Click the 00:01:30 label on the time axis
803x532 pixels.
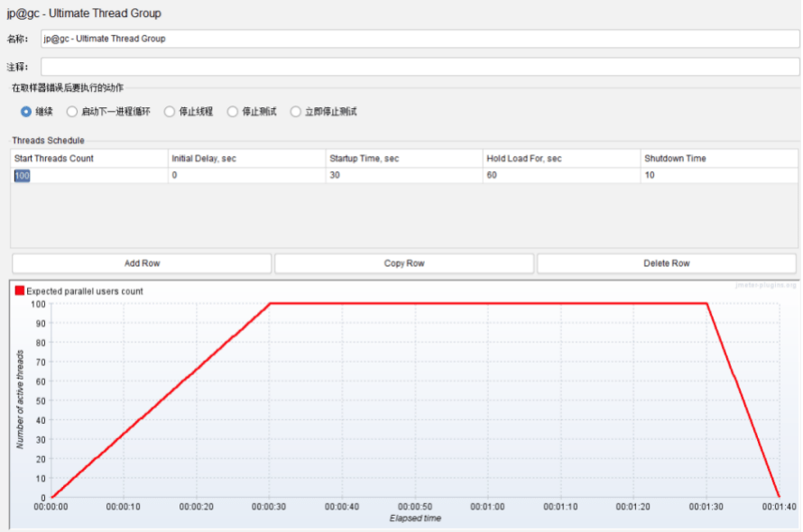pos(706,507)
